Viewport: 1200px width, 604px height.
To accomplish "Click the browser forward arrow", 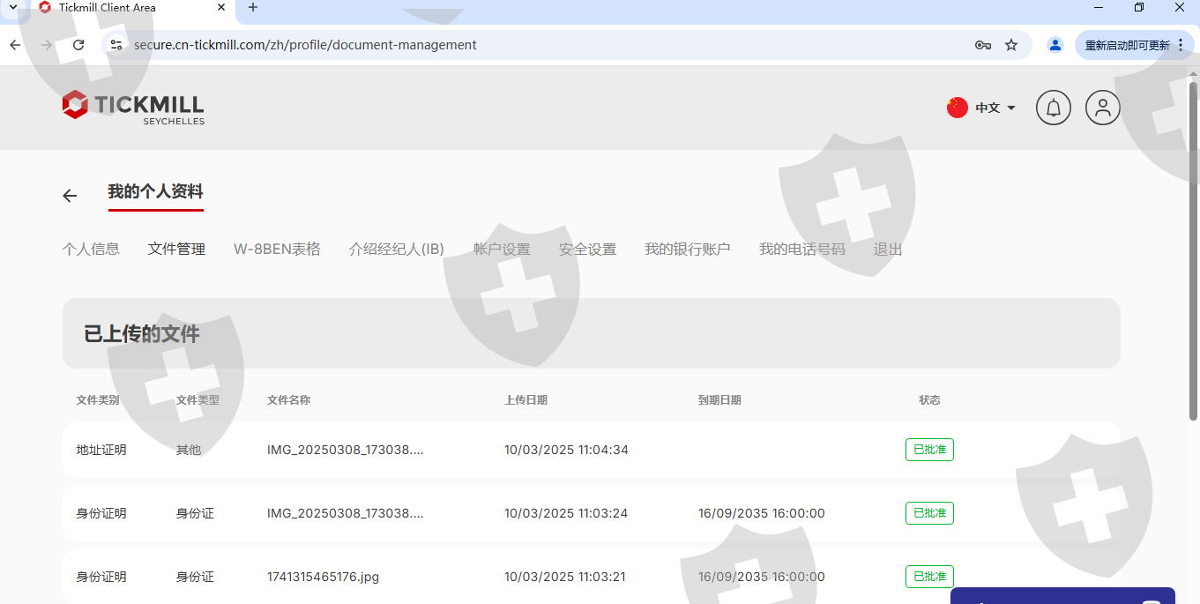I will tap(47, 45).
